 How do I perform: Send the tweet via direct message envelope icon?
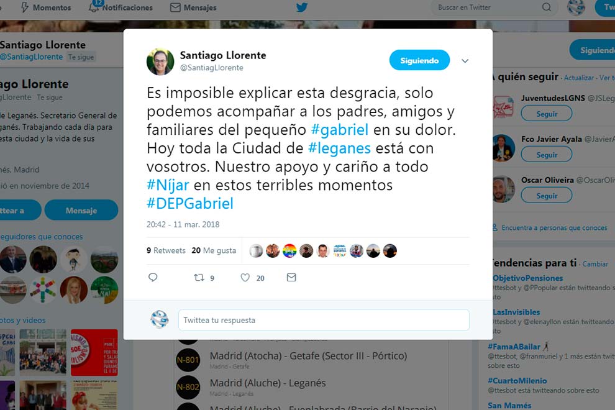point(291,278)
